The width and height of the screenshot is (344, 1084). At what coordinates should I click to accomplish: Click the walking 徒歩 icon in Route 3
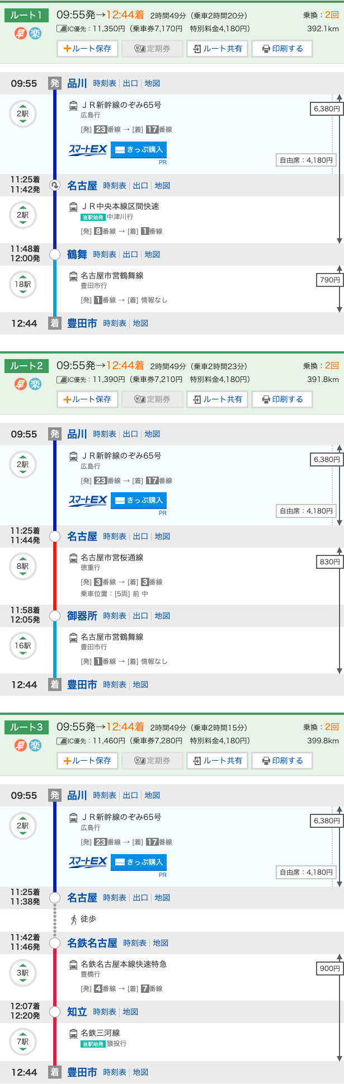pos(73,919)
